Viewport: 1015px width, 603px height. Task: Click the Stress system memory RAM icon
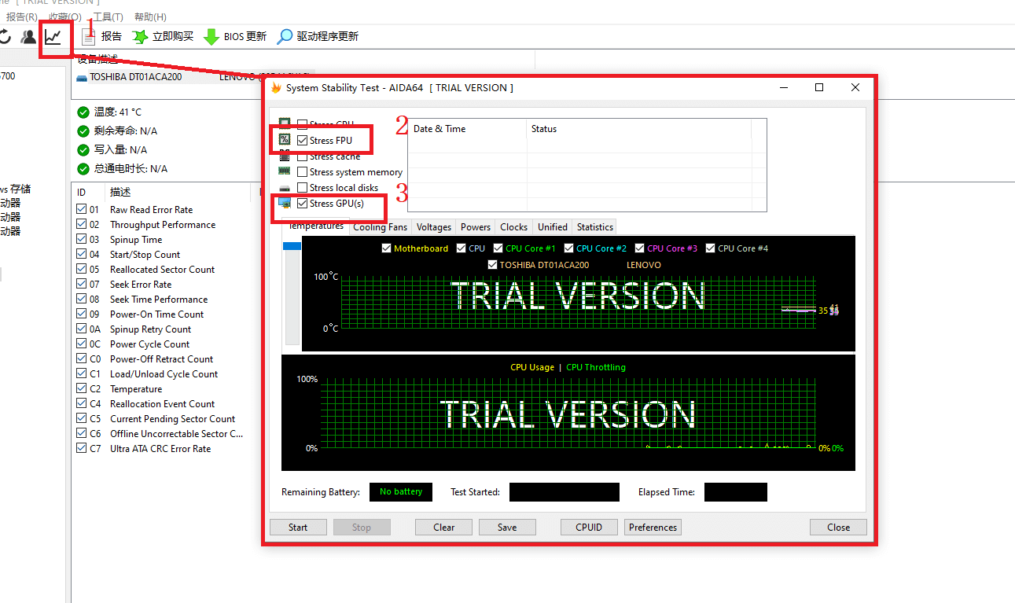(x=285, y=171)
